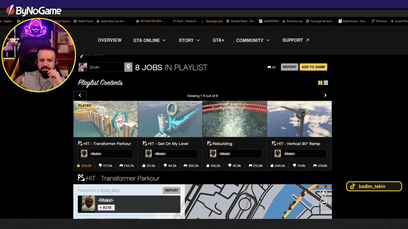408x229 pixels.
Task: Click race flag icon beside Rebuilding title
Action: coord(209,143)
